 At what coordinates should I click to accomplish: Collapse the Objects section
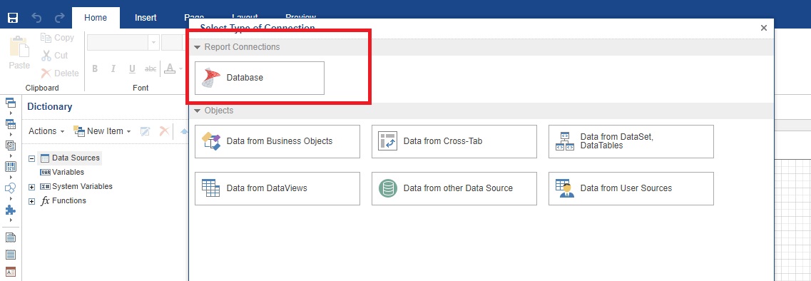click(x=198, y=111)
